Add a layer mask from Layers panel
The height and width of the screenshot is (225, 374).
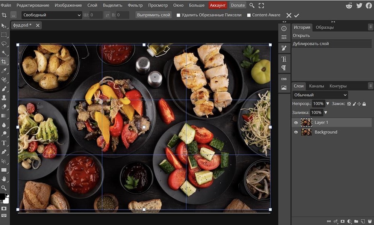click(342, 221)
